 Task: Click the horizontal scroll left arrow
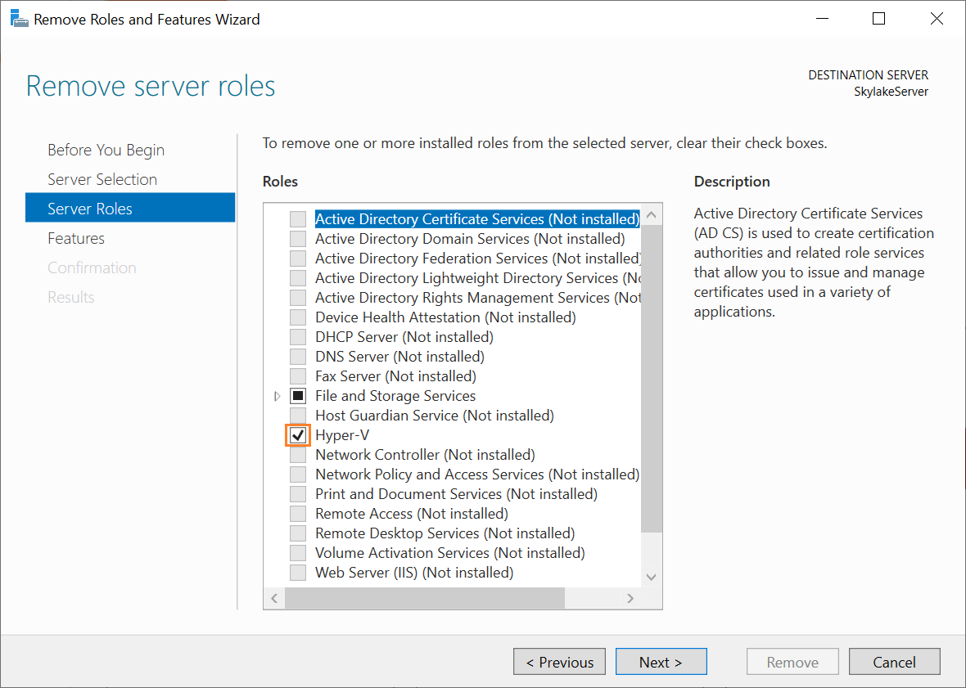[275, 598]
